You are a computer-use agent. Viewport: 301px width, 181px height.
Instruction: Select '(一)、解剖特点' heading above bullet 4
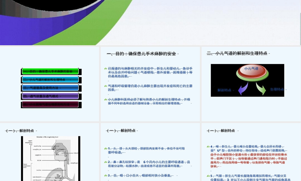[x=221, y=131]
